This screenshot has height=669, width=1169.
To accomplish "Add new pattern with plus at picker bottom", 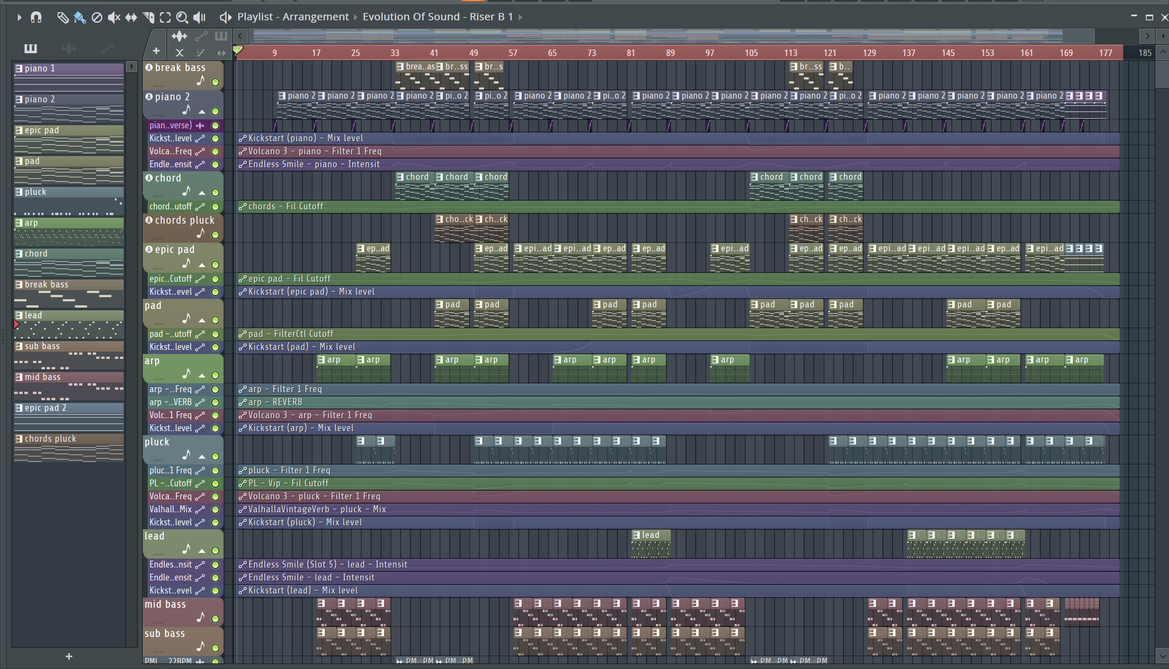I will coord(69,656).
